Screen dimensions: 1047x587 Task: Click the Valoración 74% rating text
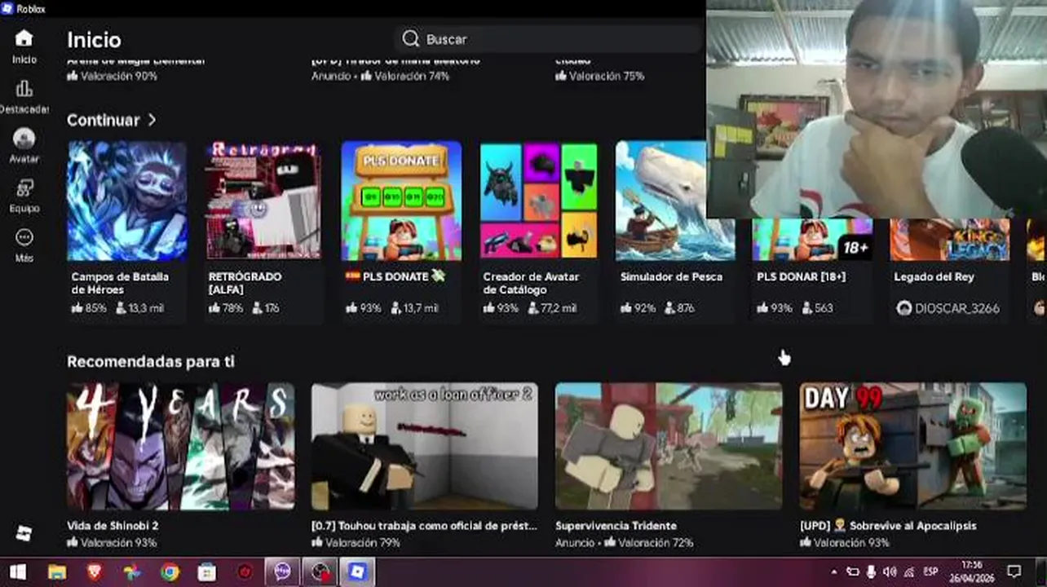[x=405, y=76]
